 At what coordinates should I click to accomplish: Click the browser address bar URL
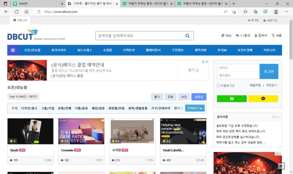click(61, 11)
